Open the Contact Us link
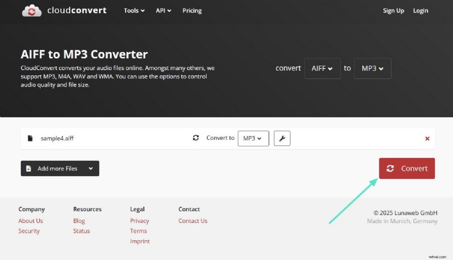Viewport: 453px width, 260px height. tap(193, 221)
